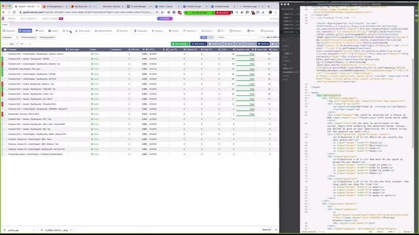Close the Chrome downloads bar
419x235 pixels.
[276, 230]
